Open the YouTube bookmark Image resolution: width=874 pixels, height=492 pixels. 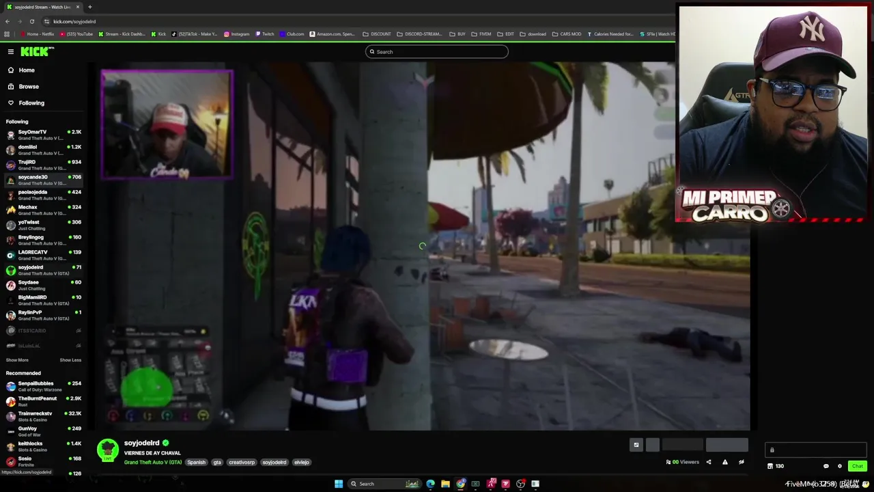coord(76,33)
